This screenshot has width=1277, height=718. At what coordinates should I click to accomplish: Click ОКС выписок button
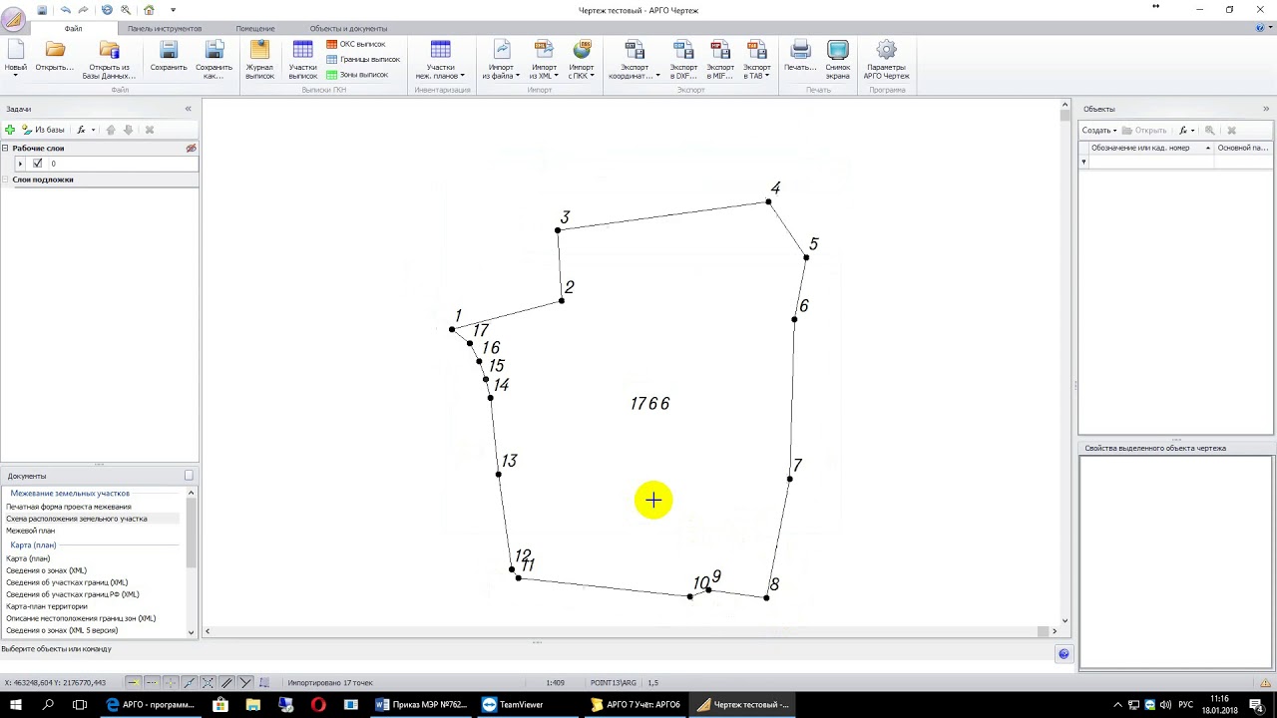(x=356, y=45)
